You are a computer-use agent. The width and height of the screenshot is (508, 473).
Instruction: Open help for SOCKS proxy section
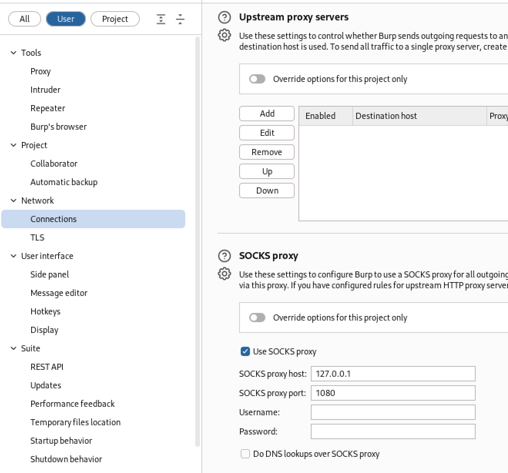224,256
